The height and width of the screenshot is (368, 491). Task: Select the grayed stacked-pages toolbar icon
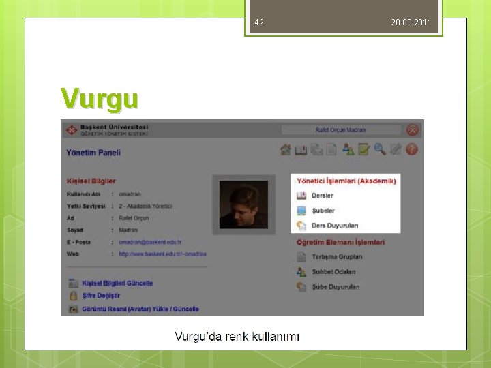pos(316,149)
